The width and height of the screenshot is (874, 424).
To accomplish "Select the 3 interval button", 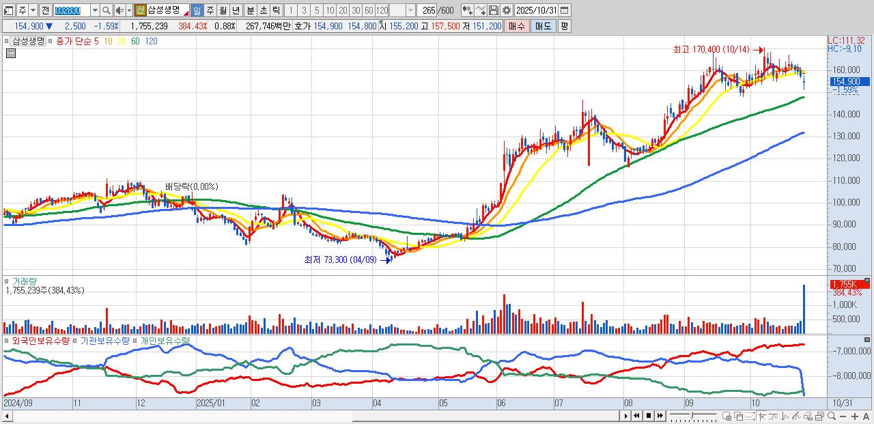I will click(303, 10).
